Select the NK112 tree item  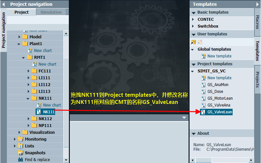(45, 119)
